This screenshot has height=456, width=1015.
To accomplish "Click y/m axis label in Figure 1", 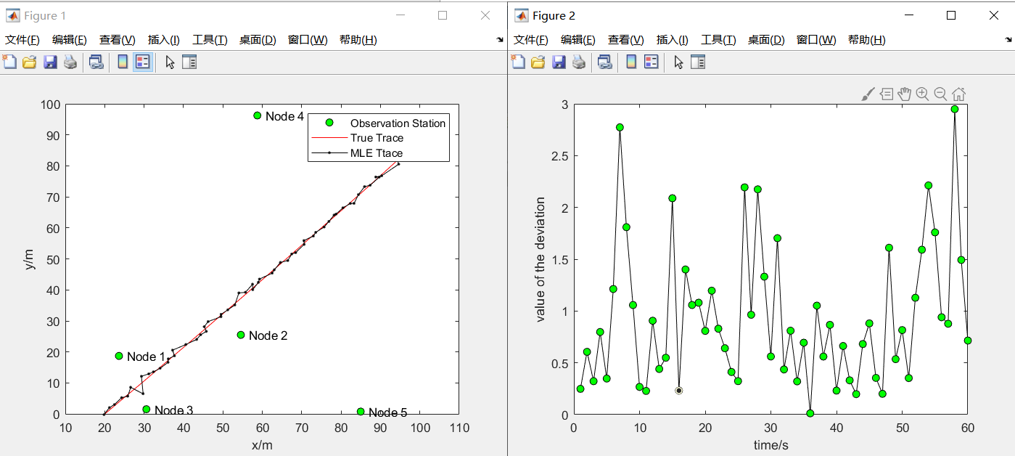I will [30, 259].
